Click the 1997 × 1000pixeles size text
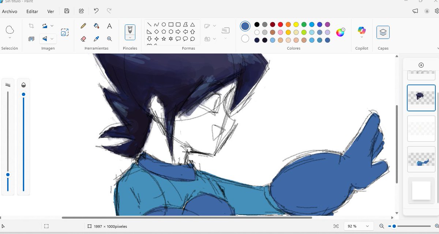The height and width of the screenshot is (234, 439). click(110, 226)
